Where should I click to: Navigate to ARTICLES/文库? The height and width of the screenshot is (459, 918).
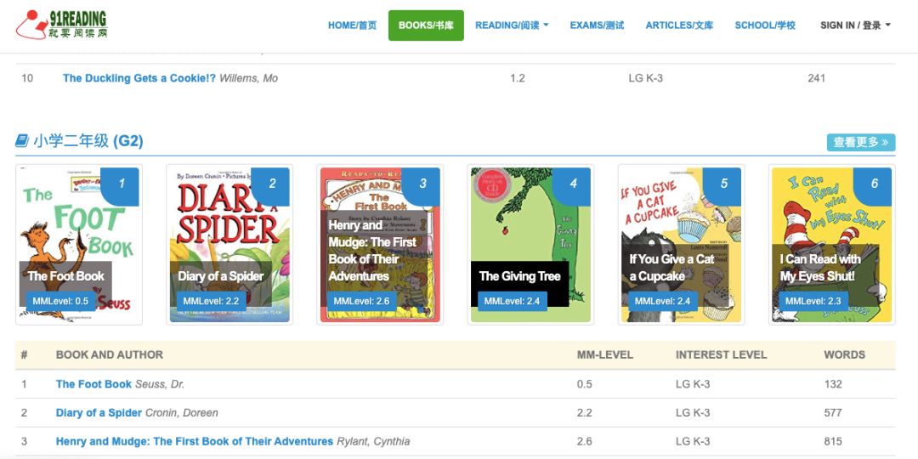point(679,25)
